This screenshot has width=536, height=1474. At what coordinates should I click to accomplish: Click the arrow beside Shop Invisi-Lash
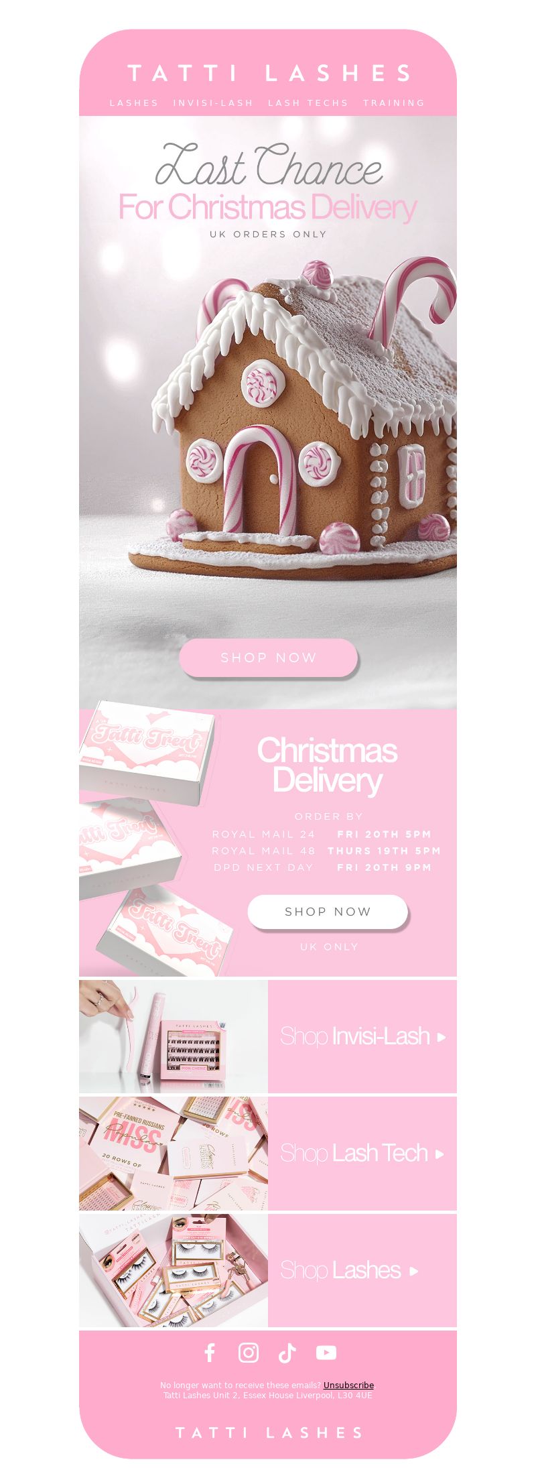[442, 1037]
